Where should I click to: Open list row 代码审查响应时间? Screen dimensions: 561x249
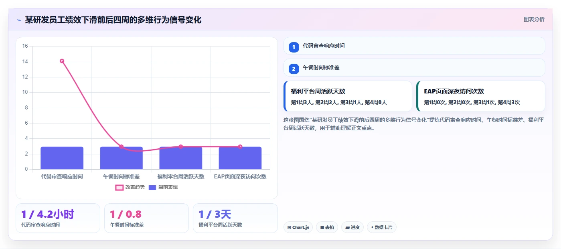[x=414, y=46]
